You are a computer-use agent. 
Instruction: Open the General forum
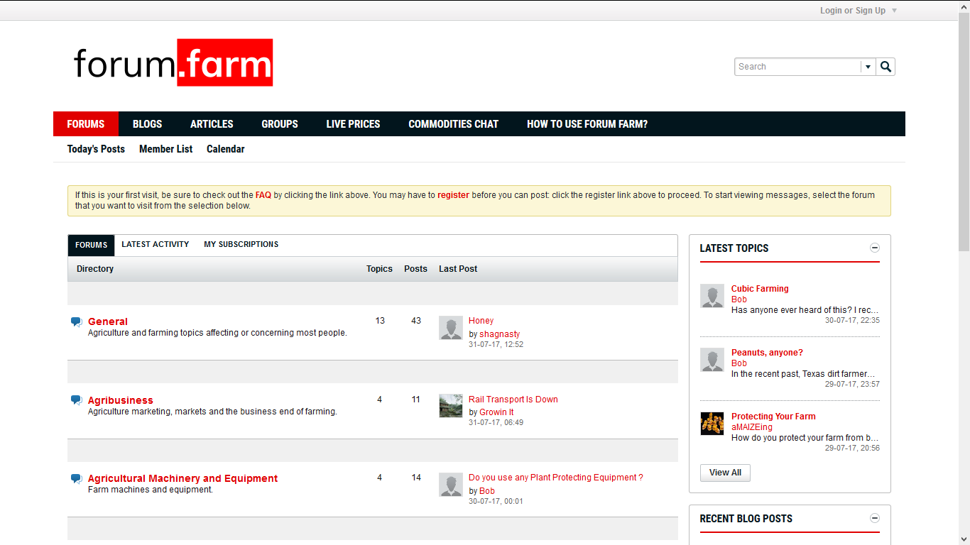coord(108,321)
